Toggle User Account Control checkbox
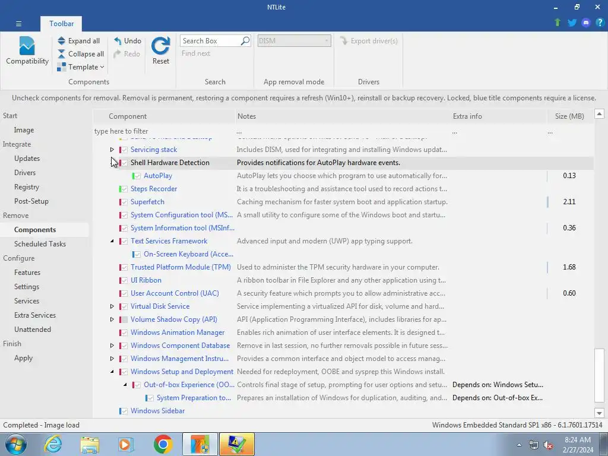The image size is (608, 456). pyautogui.click(x=124, y=293)
